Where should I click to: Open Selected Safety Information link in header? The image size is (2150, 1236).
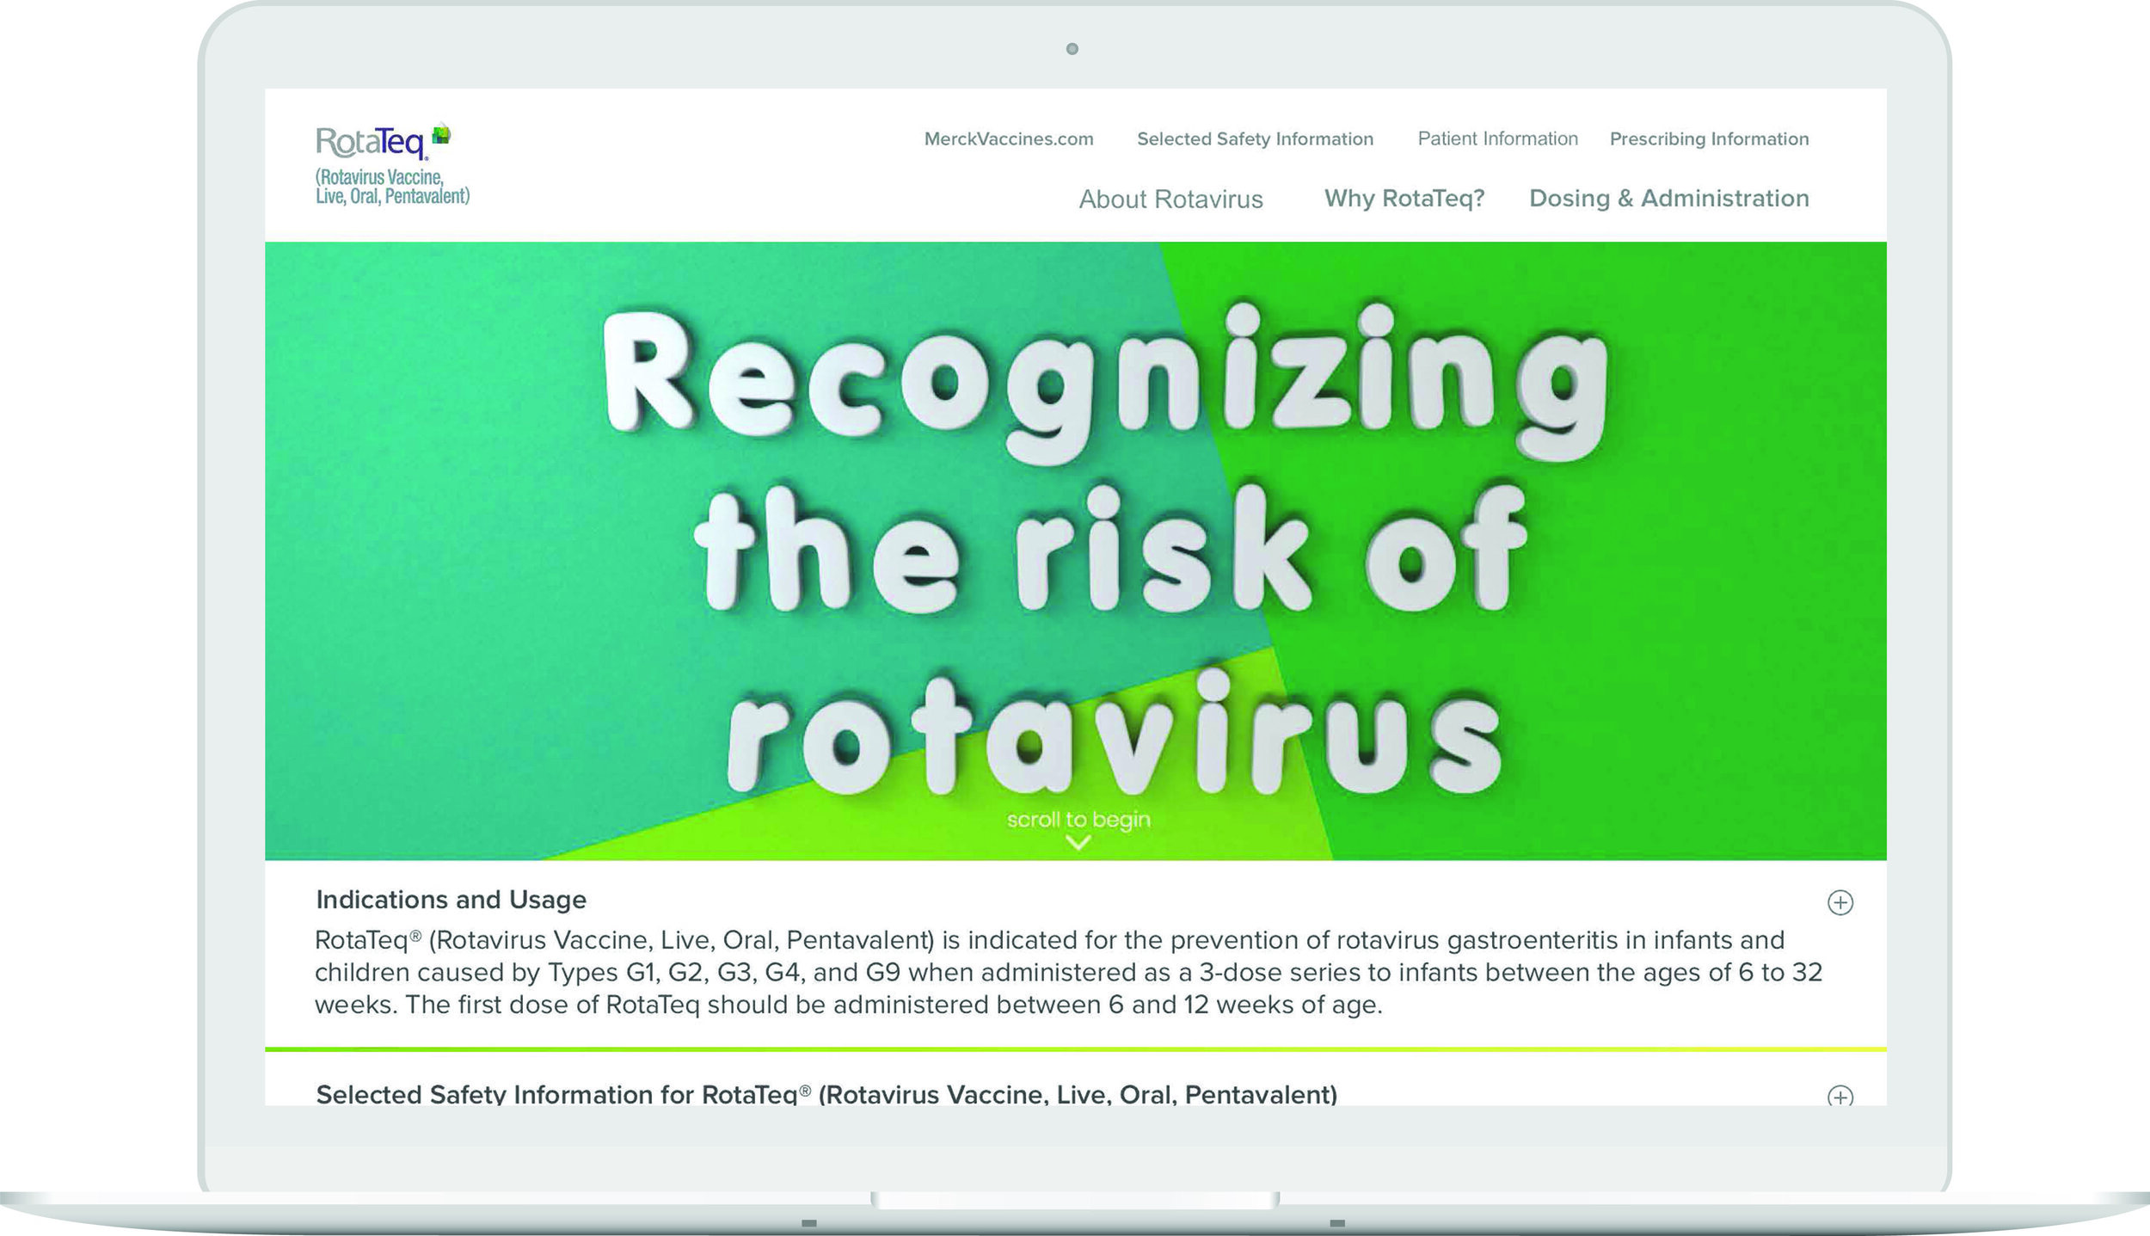coord(1255,139)
